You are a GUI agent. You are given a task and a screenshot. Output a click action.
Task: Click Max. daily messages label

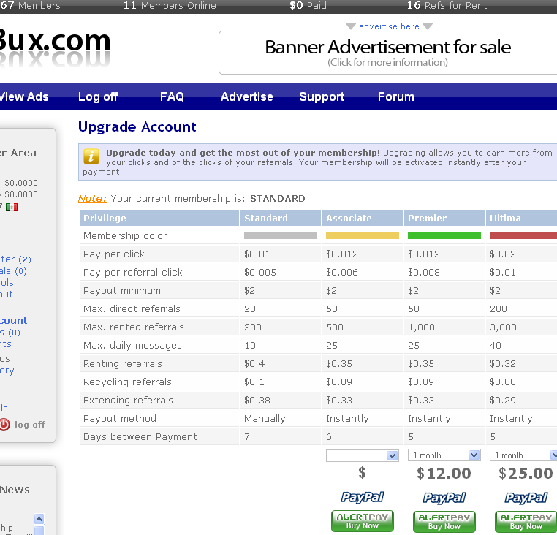point(132,345)
